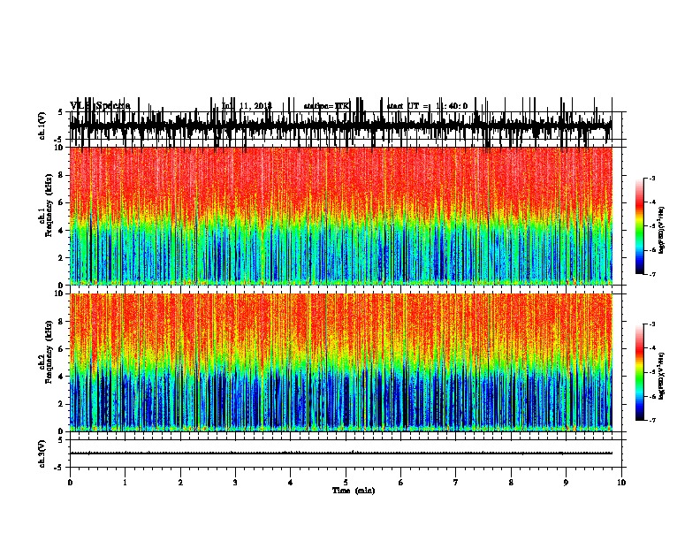Click the 'start UT' time label

(427, 106)
